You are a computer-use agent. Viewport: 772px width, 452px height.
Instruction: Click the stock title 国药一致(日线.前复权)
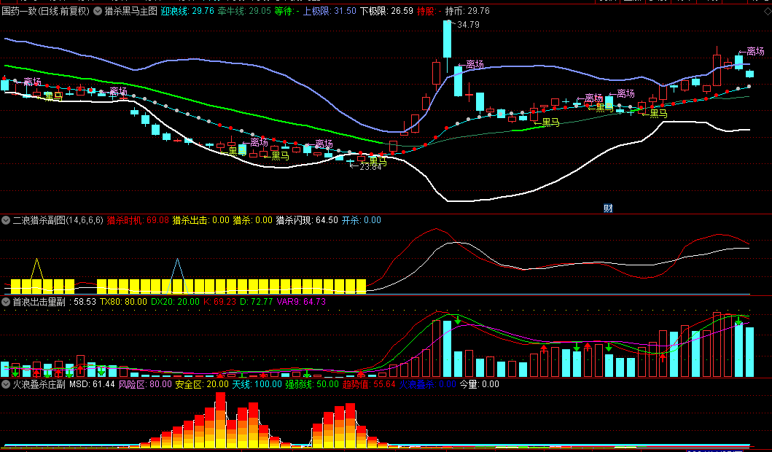click(46, 11)
